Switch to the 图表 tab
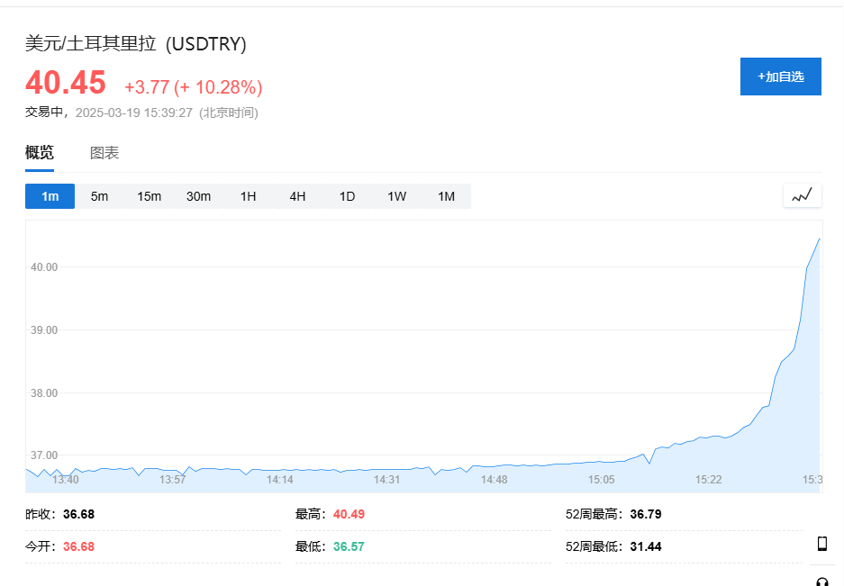Screen dimensions: 844x586 pyautogui.click(x=104, y=153)
